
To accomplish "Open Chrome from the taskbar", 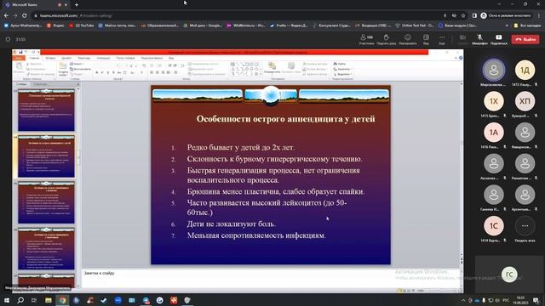I will tap(62, 300).
